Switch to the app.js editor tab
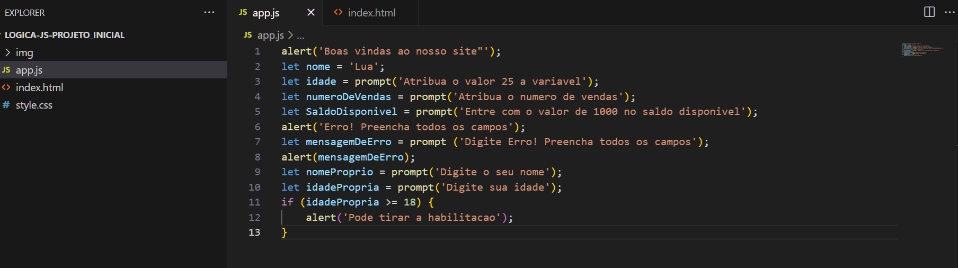 pos(266,13)
